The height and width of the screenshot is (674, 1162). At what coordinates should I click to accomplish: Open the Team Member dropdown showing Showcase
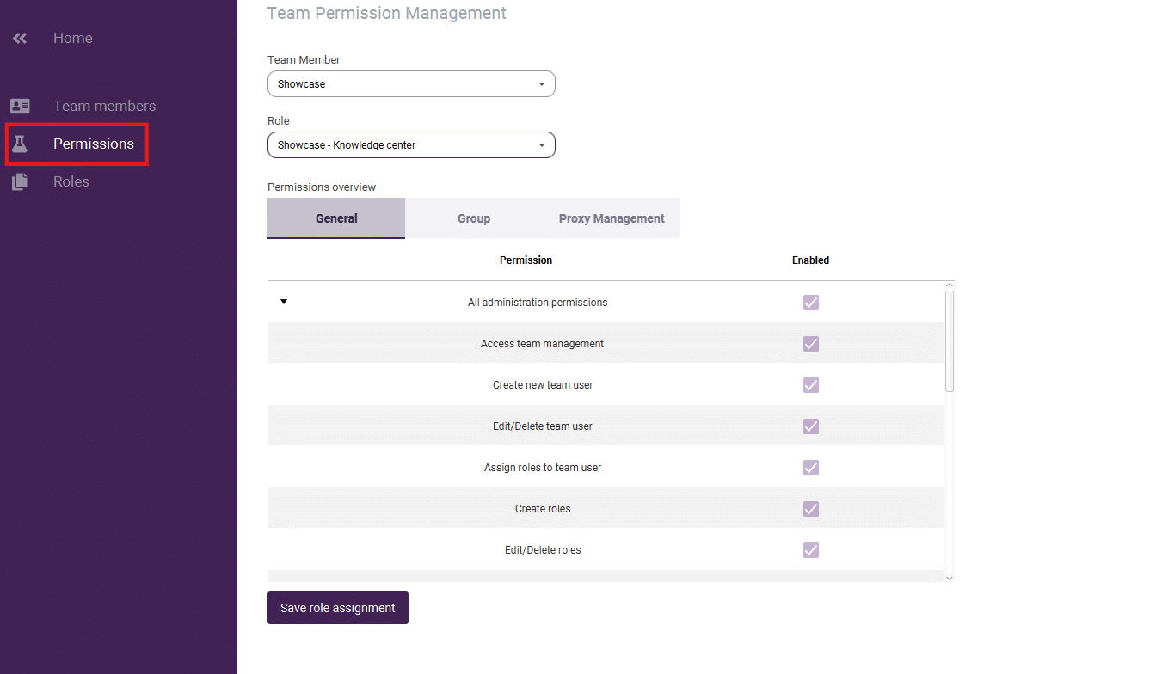[410, 83]
